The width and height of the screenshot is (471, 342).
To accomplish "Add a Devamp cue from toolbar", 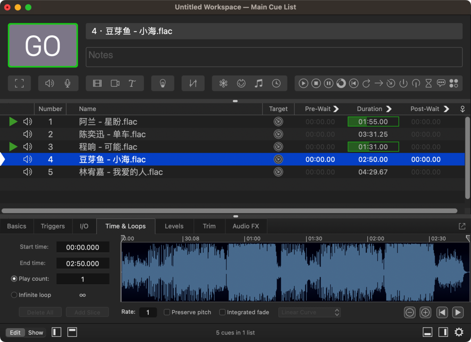I will (366, 83).
